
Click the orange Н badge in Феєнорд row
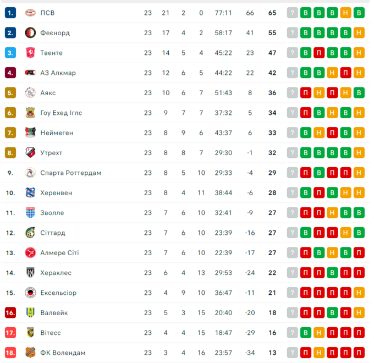click(x=359, y=33)
